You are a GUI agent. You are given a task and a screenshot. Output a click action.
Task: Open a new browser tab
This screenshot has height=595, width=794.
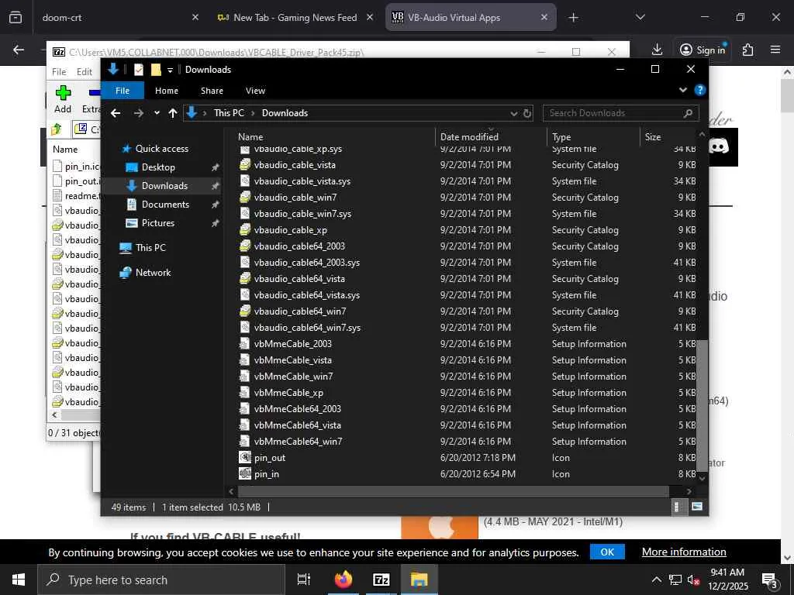tap(573, 18)
